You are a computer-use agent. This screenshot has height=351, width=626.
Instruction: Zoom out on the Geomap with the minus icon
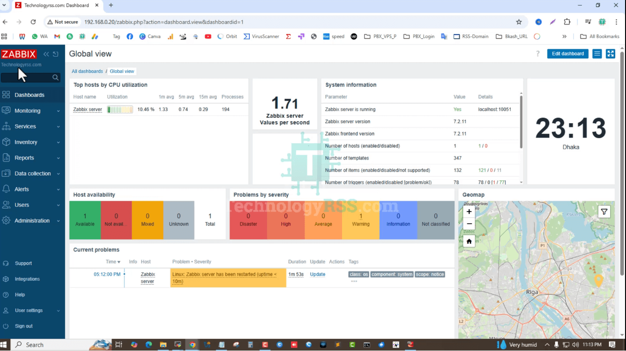tap(469, 224)
